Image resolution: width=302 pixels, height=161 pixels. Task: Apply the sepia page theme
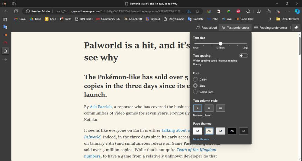click(x=209, y=131)
